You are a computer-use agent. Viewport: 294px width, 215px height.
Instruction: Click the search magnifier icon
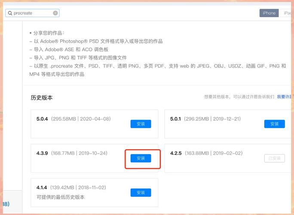click(x=10, y=13)
